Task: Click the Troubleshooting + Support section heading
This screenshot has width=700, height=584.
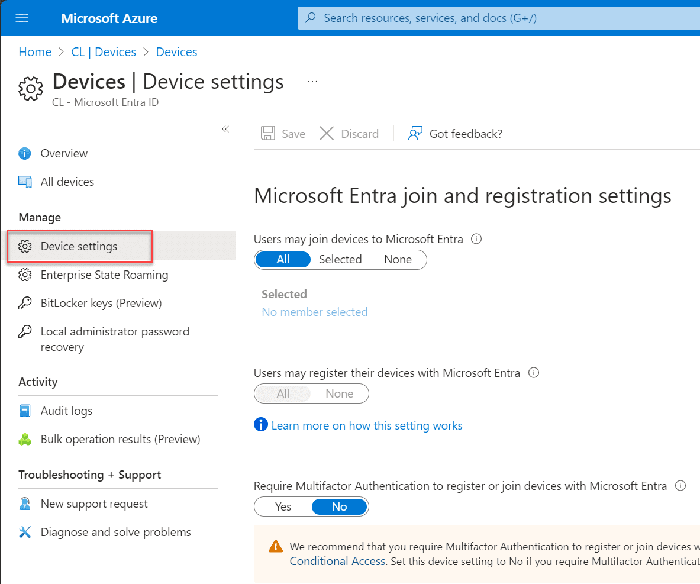Action: tap(90, 475)
